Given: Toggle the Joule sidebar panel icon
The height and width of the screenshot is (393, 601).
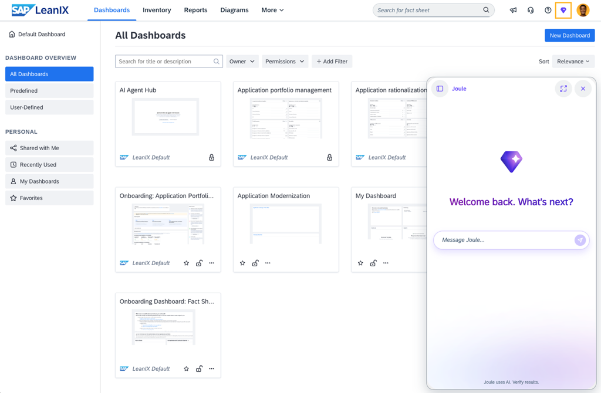Looking at the screenshot, I should tap(440, 89).
